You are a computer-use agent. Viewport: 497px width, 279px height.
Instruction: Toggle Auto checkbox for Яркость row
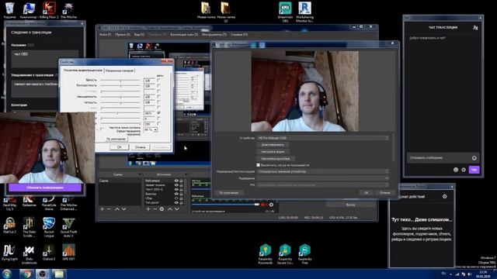158,81
